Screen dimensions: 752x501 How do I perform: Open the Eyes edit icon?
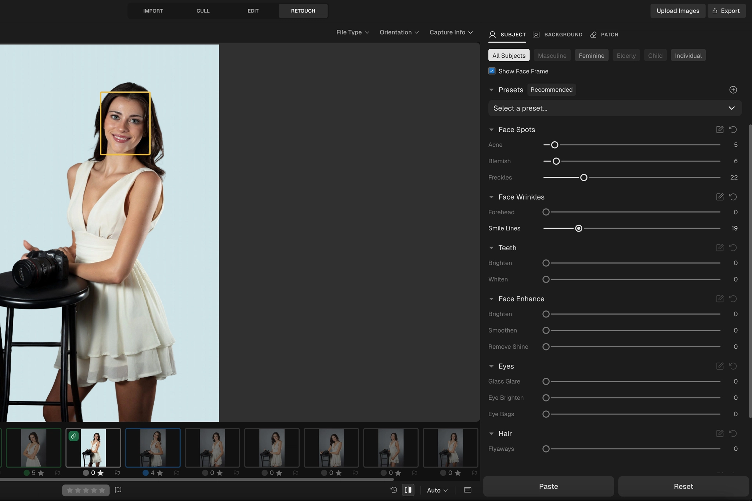click(x=720, y=366)
